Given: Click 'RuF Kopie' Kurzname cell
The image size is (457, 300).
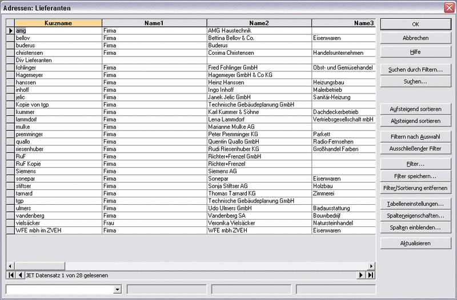Looking at the screenshot, I should tap(58, 164).
